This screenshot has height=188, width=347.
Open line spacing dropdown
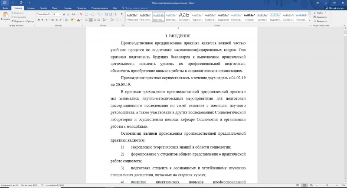pyautogui.click(x=107, y=20)
